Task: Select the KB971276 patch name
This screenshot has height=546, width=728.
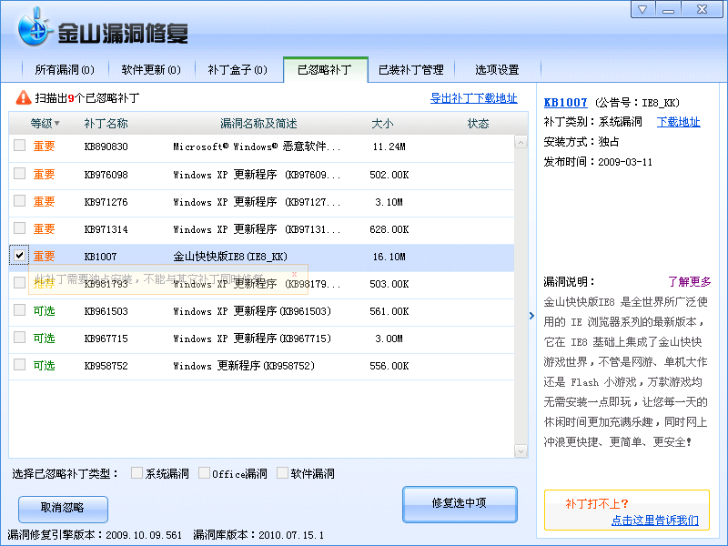Action: (x=106, y=202)
